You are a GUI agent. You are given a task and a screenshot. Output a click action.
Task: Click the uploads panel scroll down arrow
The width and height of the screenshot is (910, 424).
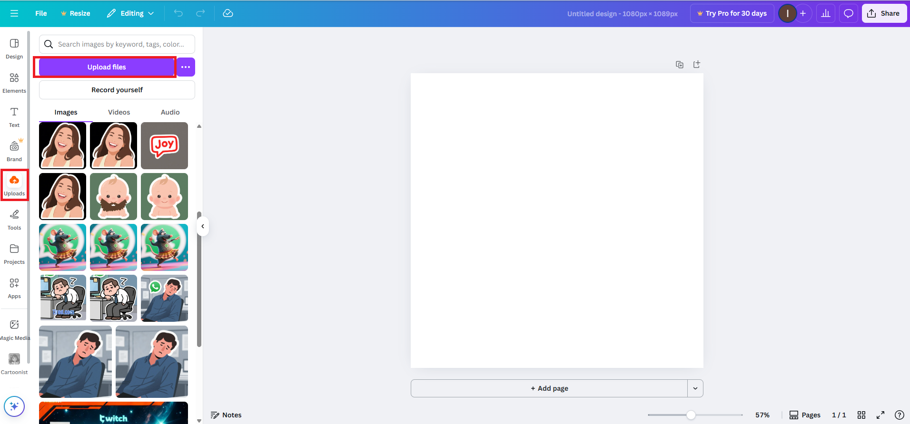click(199, 420)
